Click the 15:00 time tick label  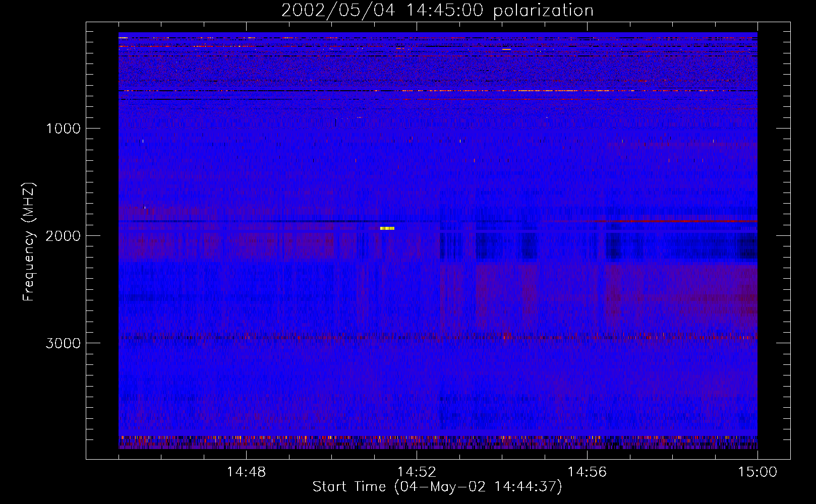click(757, 472)
